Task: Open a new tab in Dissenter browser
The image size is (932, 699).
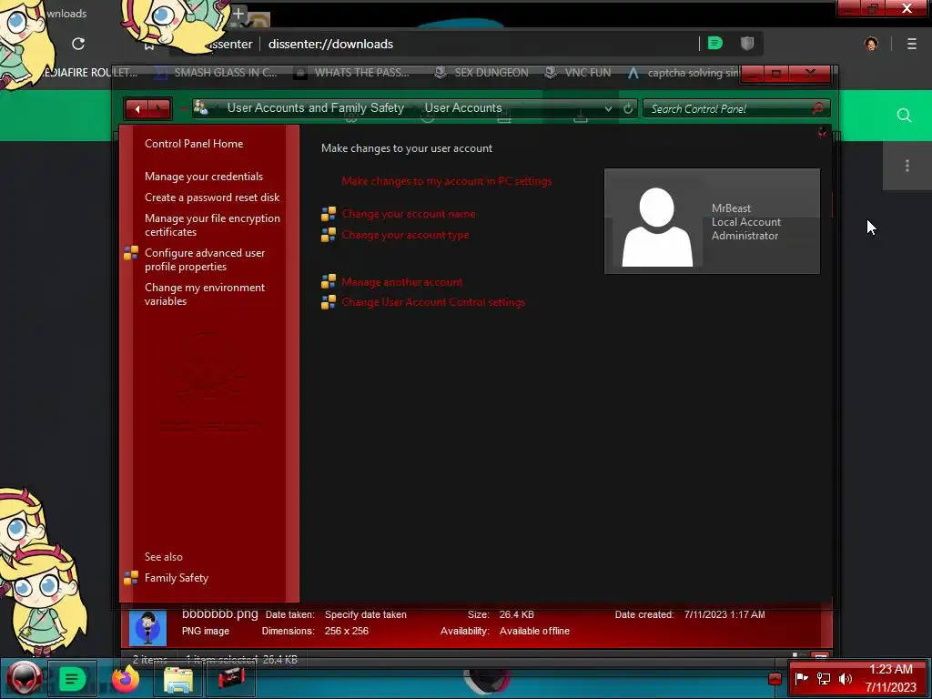Action: [x=238, y=13]
